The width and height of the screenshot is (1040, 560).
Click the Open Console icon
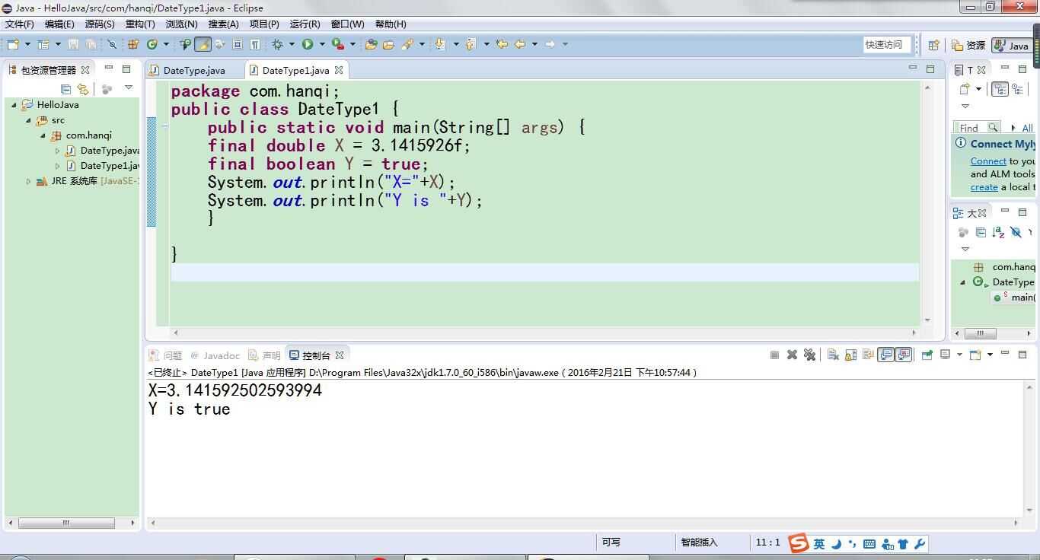[975, 355]
